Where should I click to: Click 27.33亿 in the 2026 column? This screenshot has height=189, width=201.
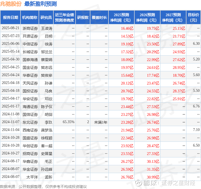coord(153,154)
